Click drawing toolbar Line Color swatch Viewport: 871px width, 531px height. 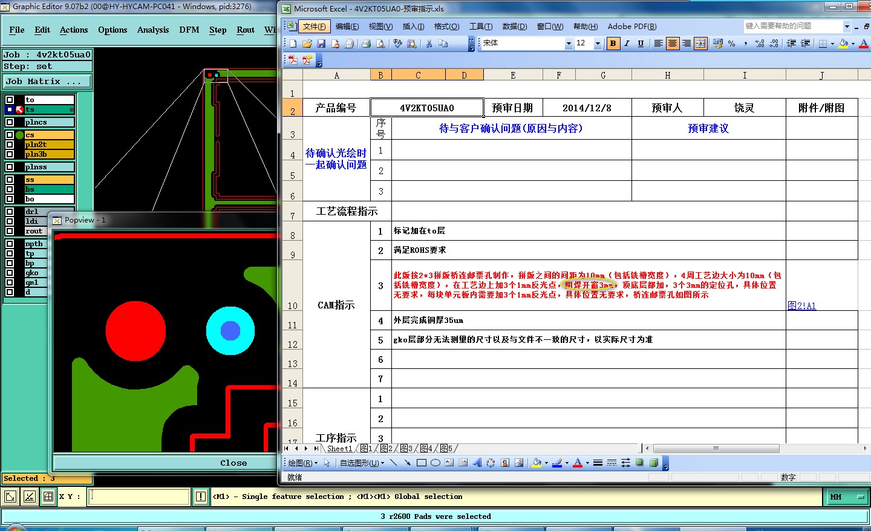coord(557,463)
